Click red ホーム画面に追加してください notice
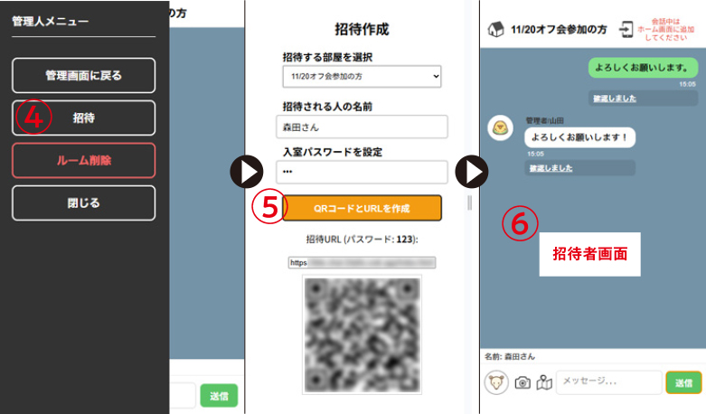Image resolution: width=706 pixels, height=414 pixels. (x=665, y=30)
